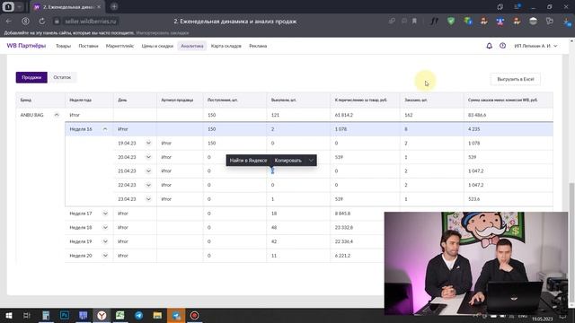
Task: Close the tab titled '2. Еженедельная динамика'
Action: 99,7
